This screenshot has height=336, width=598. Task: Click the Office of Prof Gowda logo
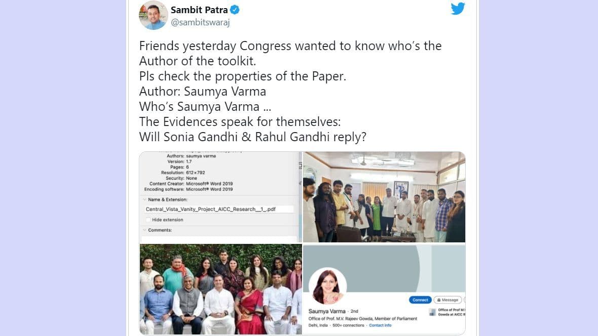pyautogui.click(x=432, y=312)
